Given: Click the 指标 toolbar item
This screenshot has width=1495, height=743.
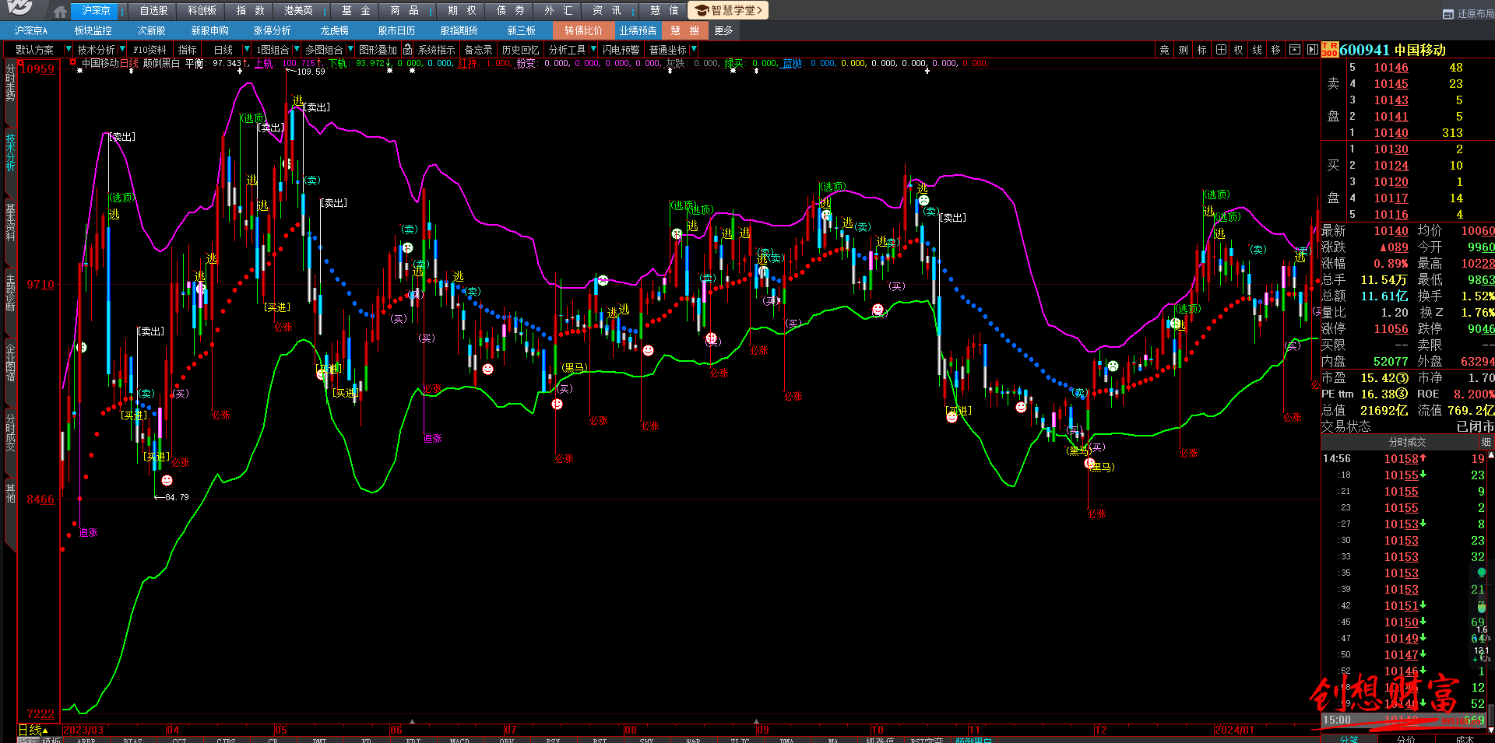Looking at the screenshot, I should tap(187, 50).
